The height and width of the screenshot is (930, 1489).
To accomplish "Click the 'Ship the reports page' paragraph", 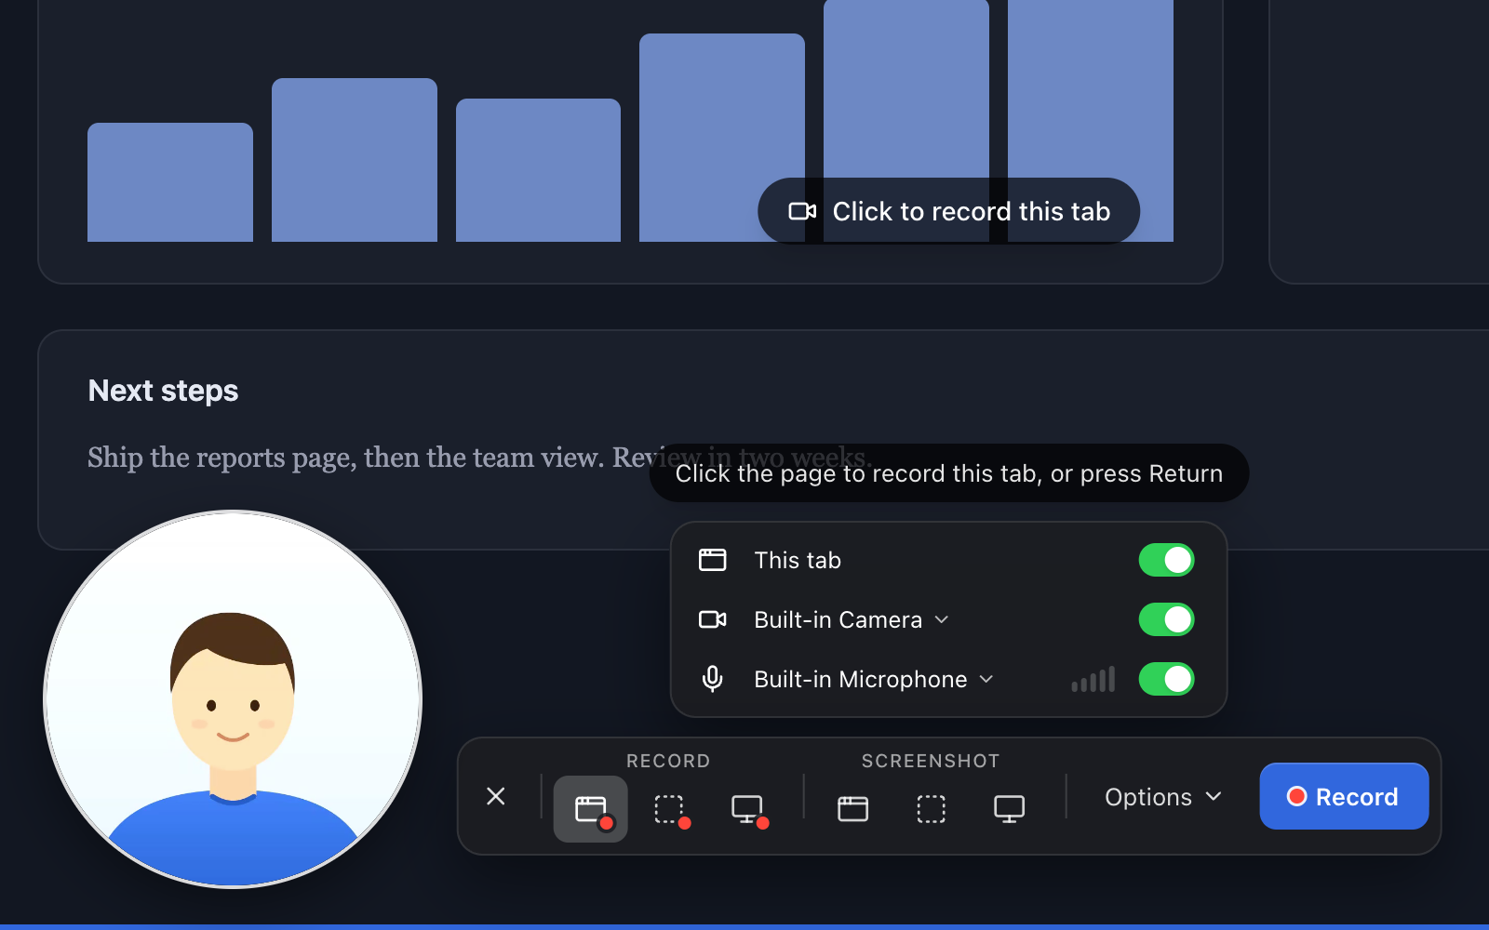I will coord(479,458).
